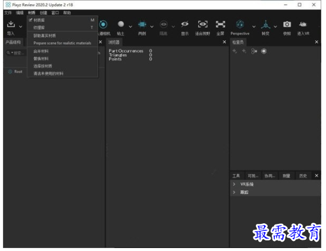
Task: Open the dropdown arrow beside Import
Action: click(x=21, y=27)
